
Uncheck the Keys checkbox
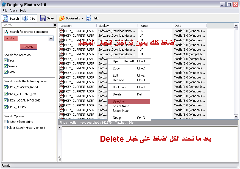(6, 60)
